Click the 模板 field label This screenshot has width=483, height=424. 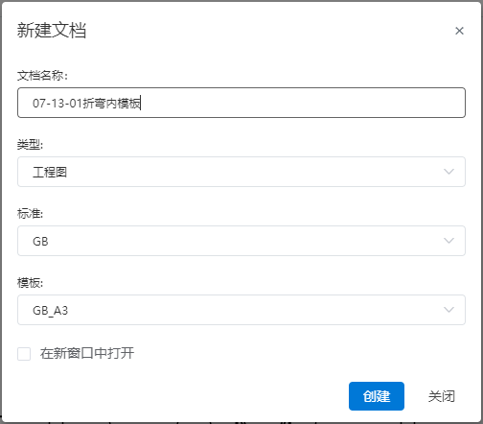(30, 283)
